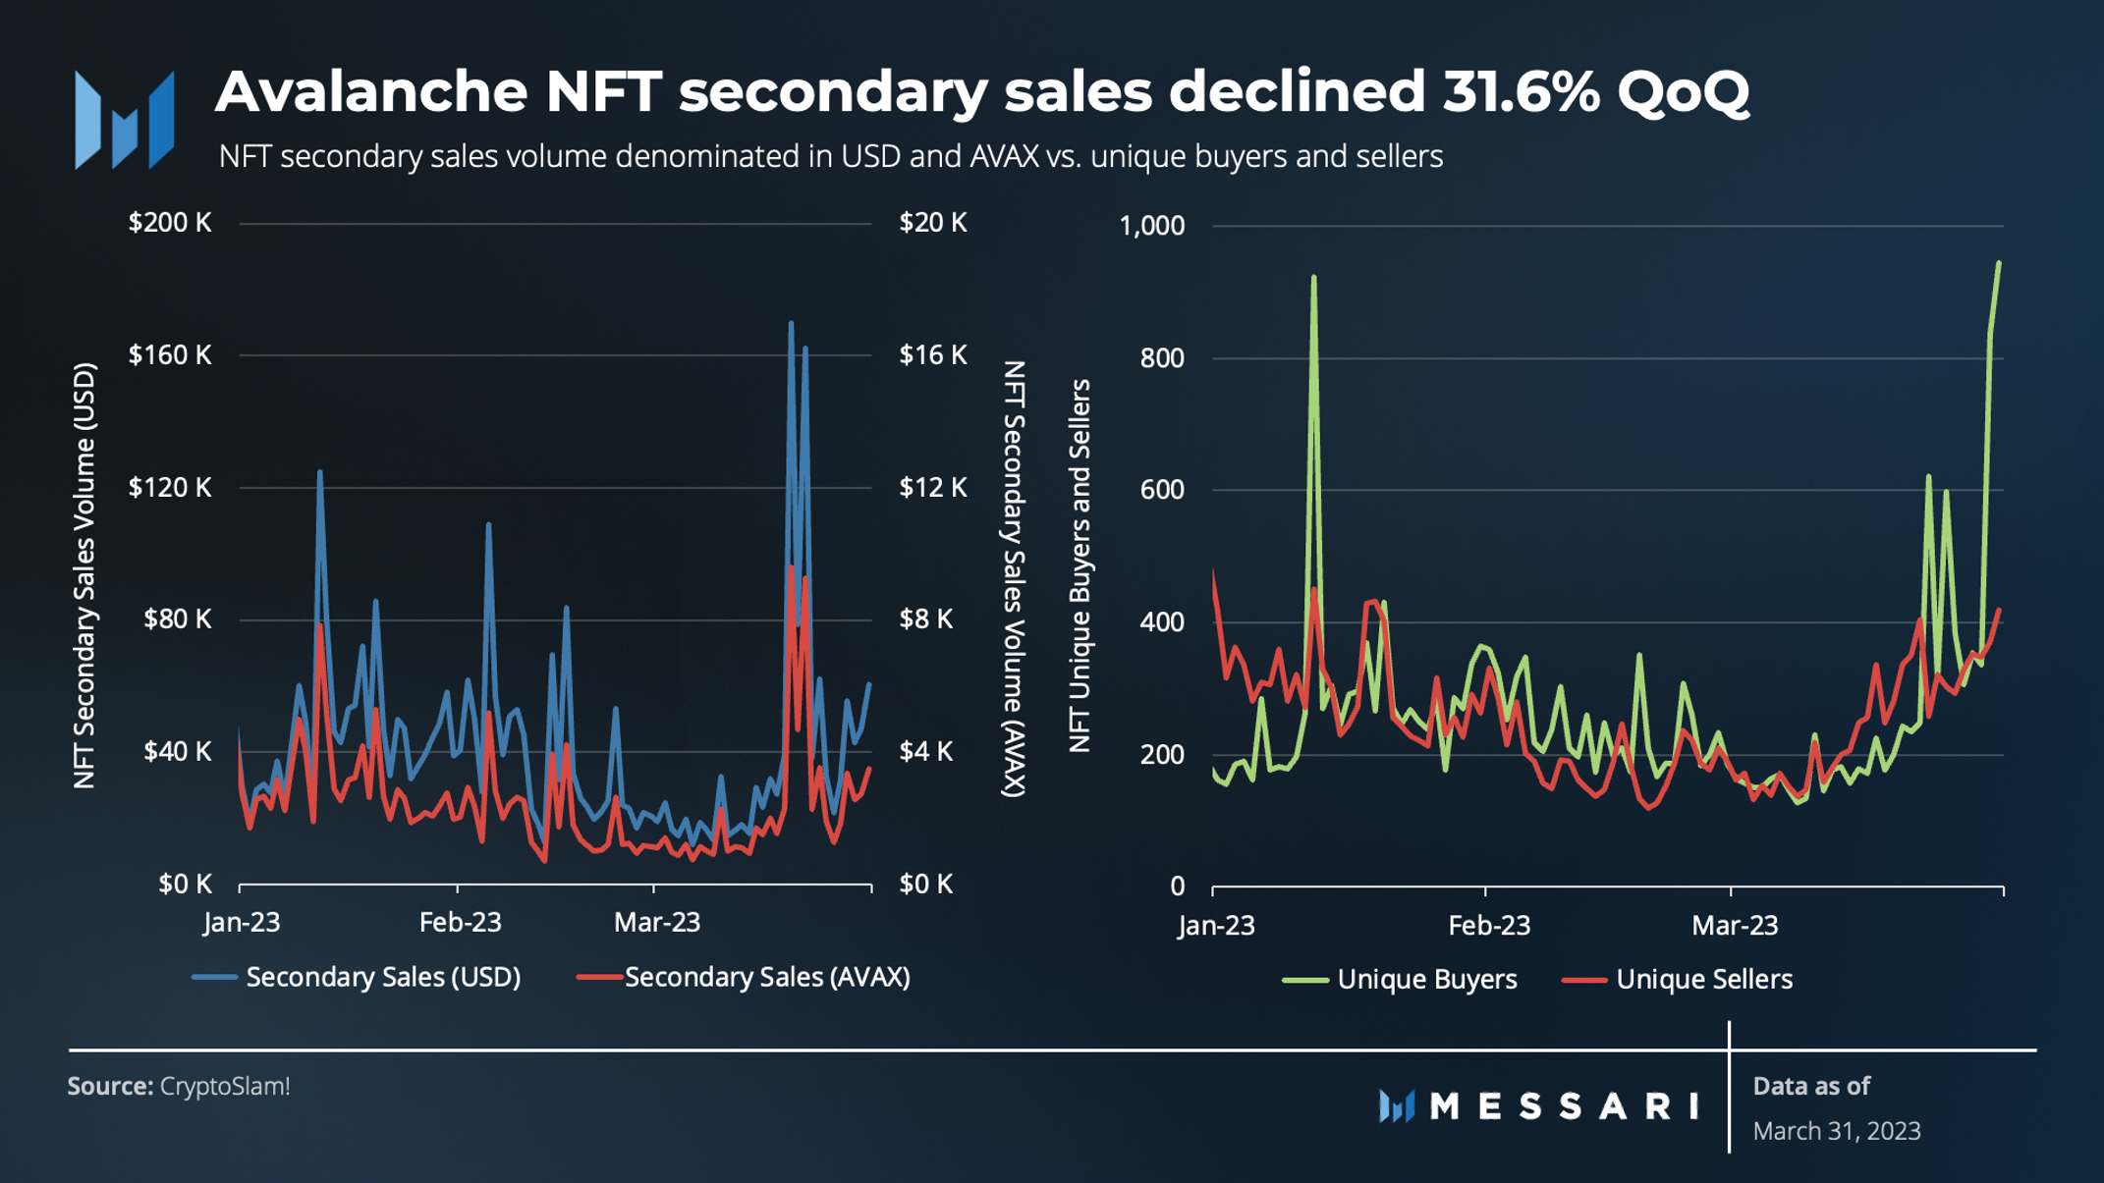
Task: Click the subtitle describing NFT secondary sales volume
Action: [830, 156]
